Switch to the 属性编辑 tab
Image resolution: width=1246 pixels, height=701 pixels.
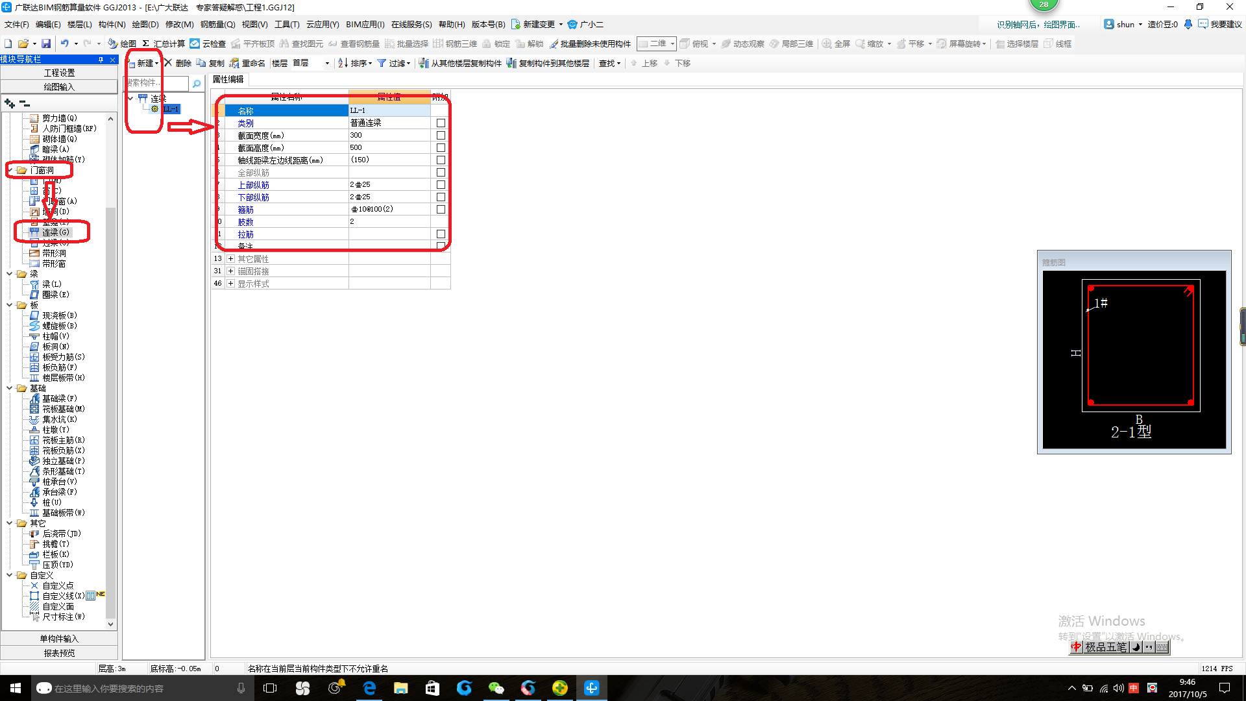228,79
